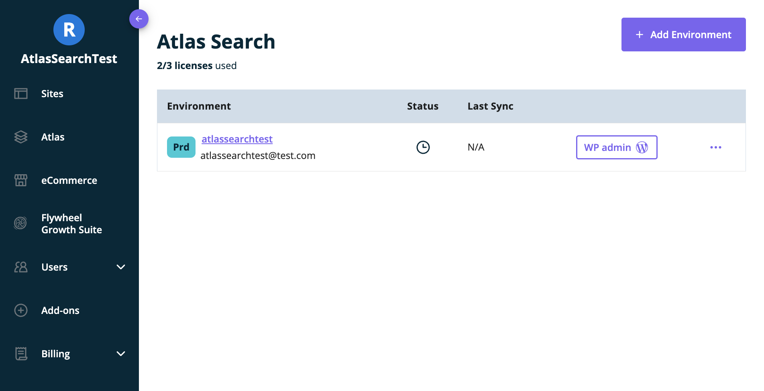Click the Users people icon
The height and width of the screenshot is (391, 764).
(x=21, y=267)
